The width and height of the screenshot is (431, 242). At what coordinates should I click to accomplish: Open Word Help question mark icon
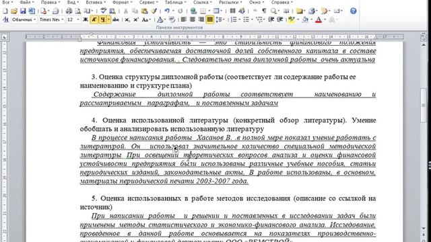[353, 11]
